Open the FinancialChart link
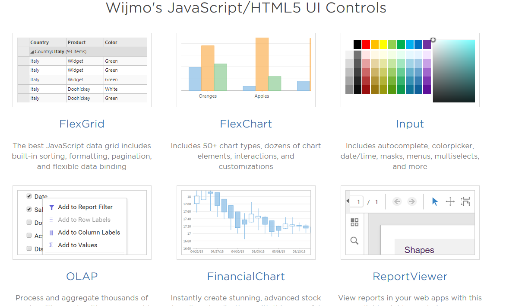The height and width of the screenshot is (306, 522). coord(246,276)
